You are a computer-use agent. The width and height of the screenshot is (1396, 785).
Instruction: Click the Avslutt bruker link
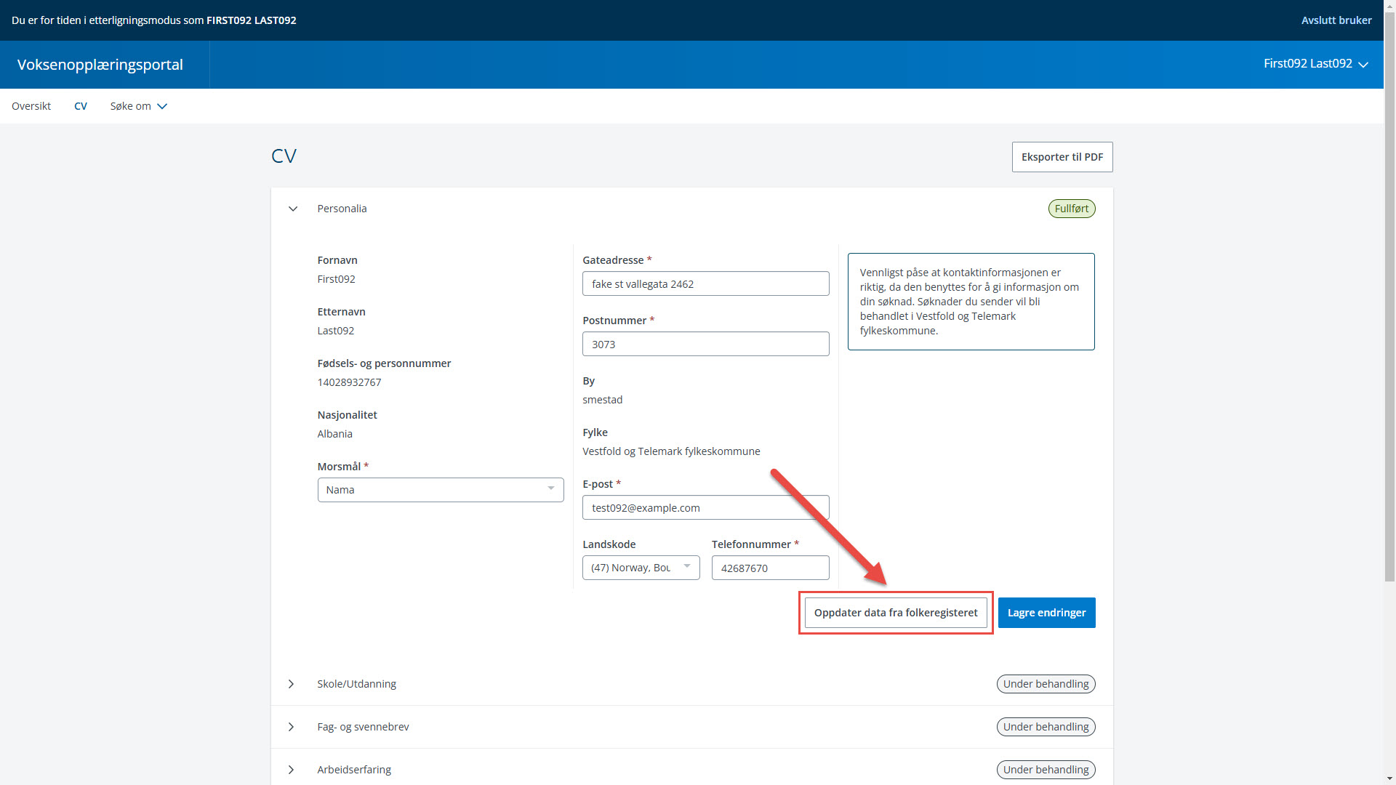(1336, 20)
